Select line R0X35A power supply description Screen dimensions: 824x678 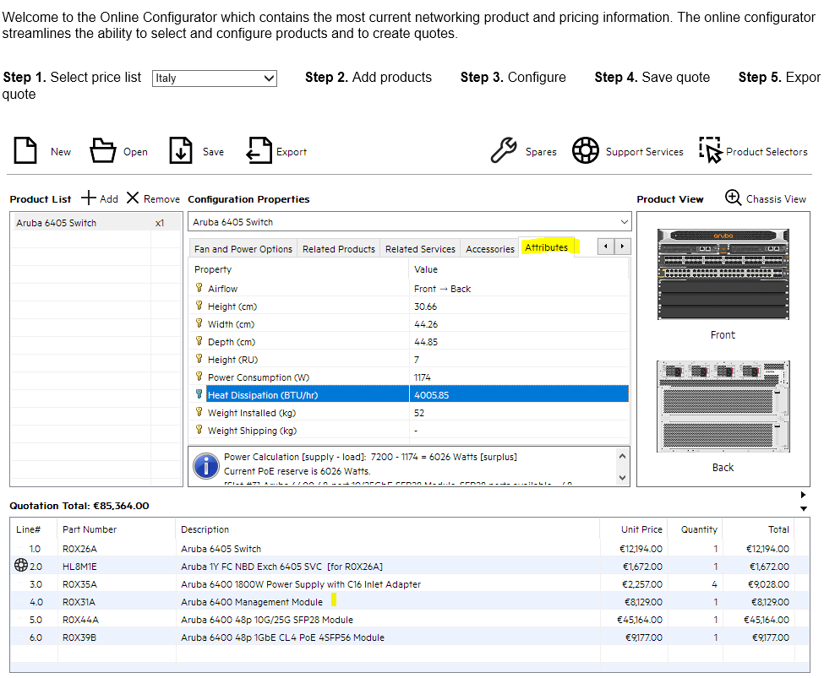[301, 584]
